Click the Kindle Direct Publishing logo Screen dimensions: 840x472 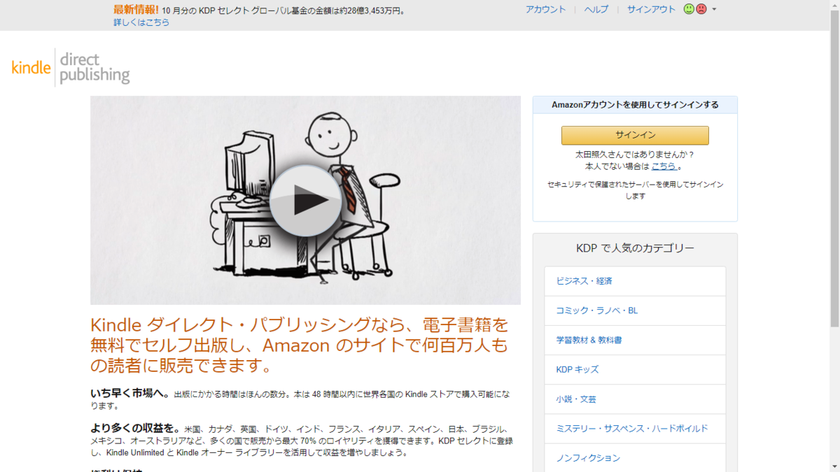(71, 68)
